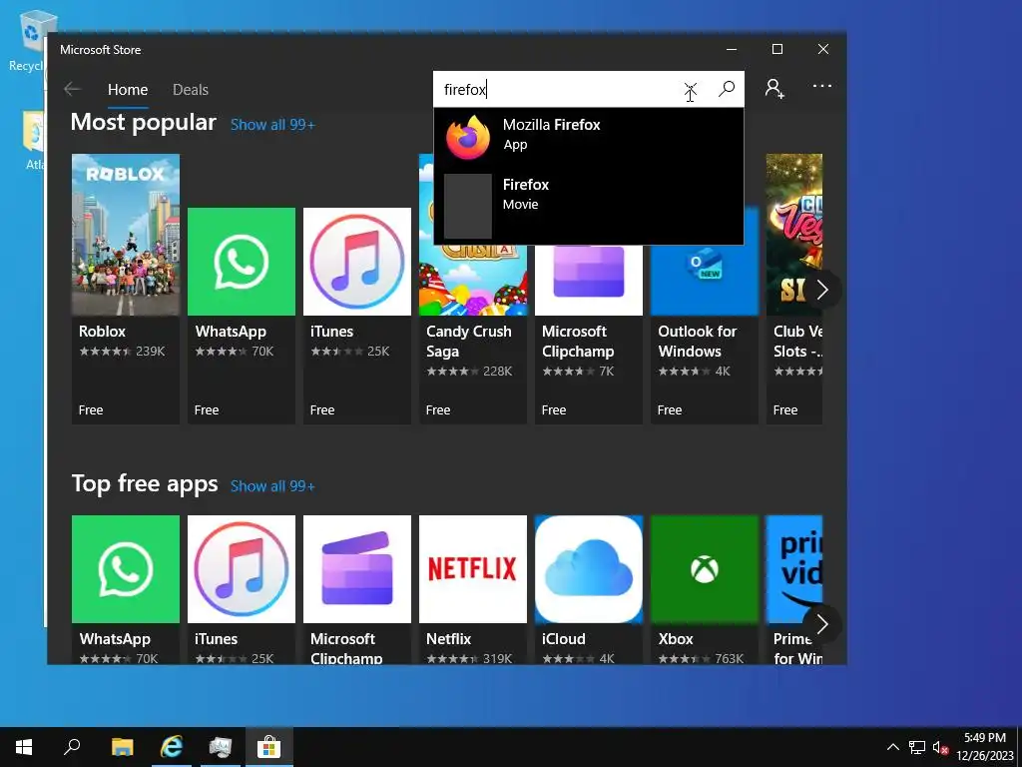
Task: Click Show all 99+ beside Top free apps
Action: 272,486
